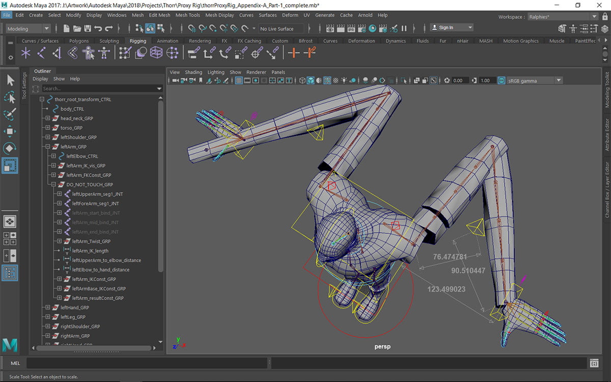Click the Save Scene icon
611x382 pixels.
click(x=87, y=29)
